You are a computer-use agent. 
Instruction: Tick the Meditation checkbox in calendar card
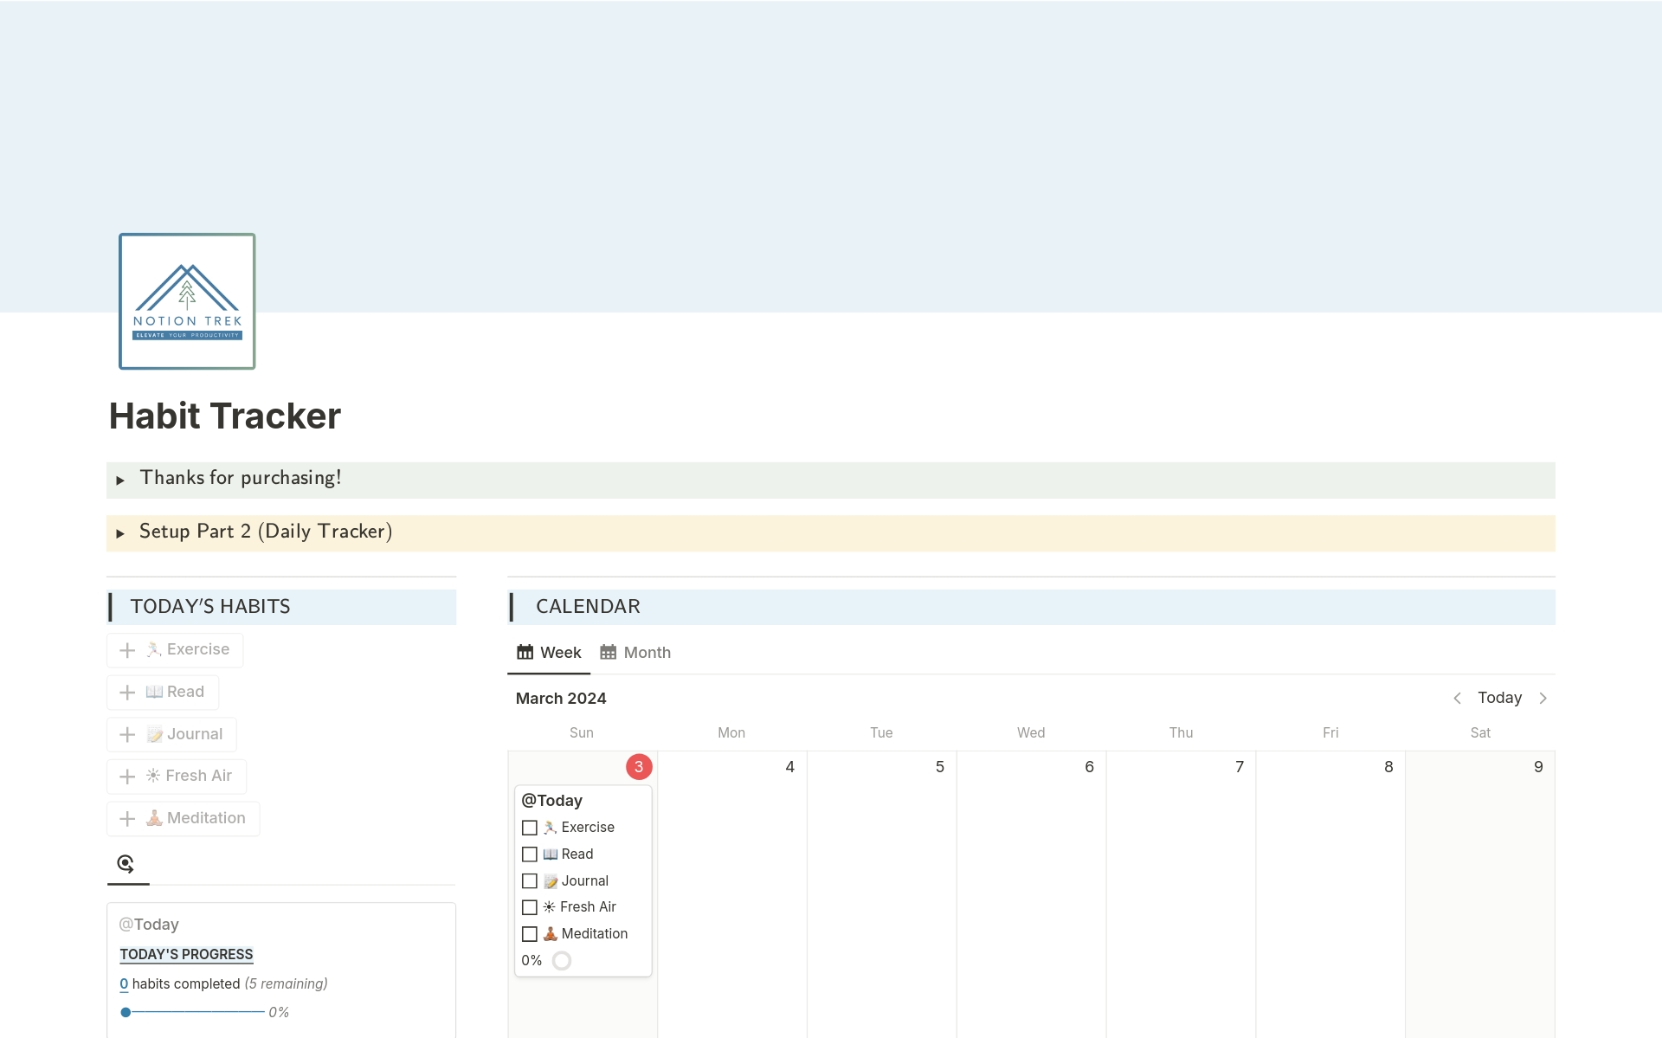coord(530,934)
